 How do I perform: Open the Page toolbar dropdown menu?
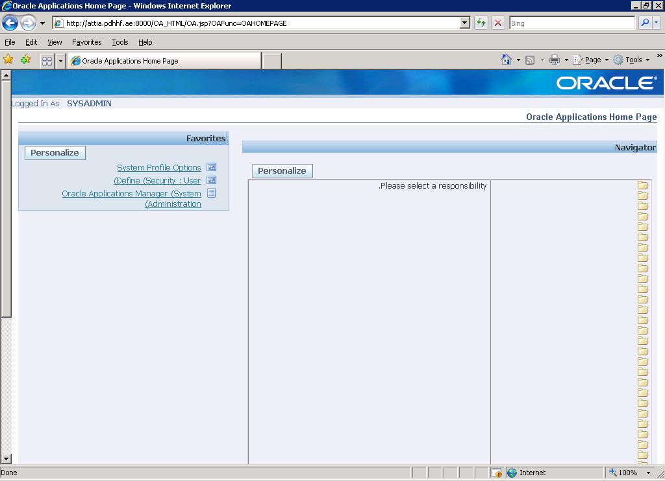[592, 60]
